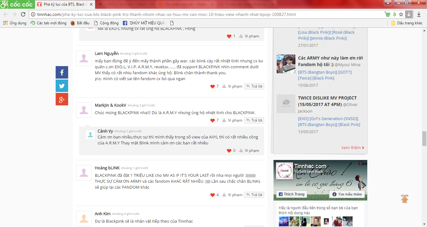Open Cảnh Vy's teal avatar
427x227 pixels.
click(90, 134)
